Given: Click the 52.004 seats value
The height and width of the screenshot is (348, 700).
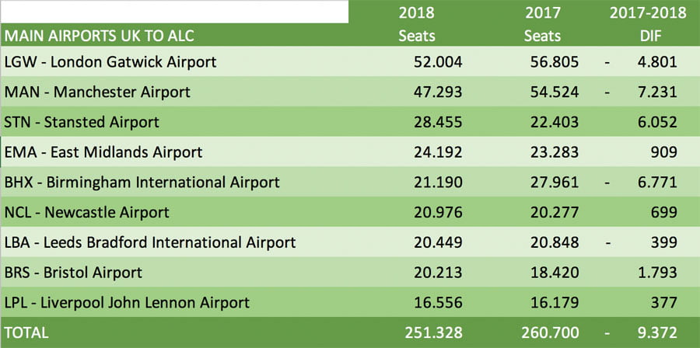Looking at the screenshot, I should pos(437,61).
